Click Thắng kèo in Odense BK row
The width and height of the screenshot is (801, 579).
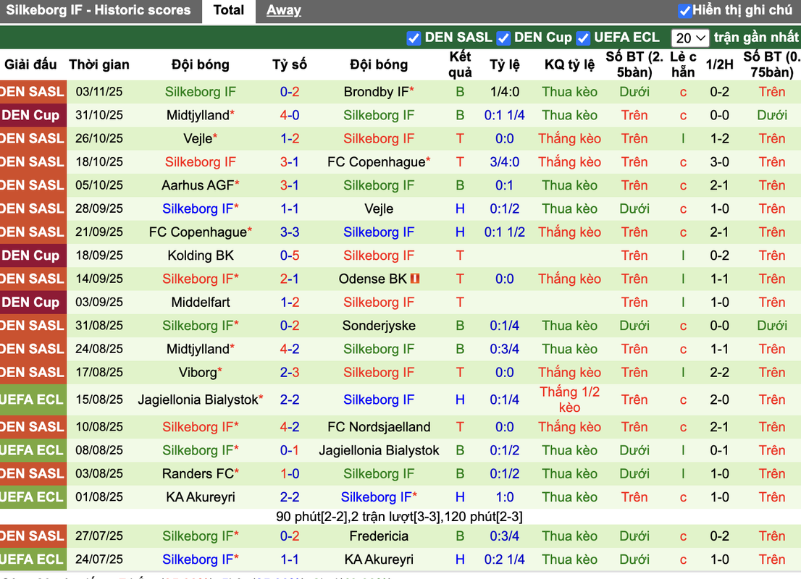click(x=569, y=279)
